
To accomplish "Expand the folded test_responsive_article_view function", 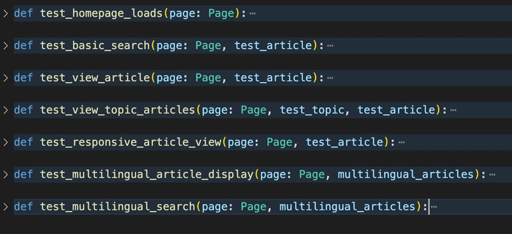I will click(x=5, y=143).
